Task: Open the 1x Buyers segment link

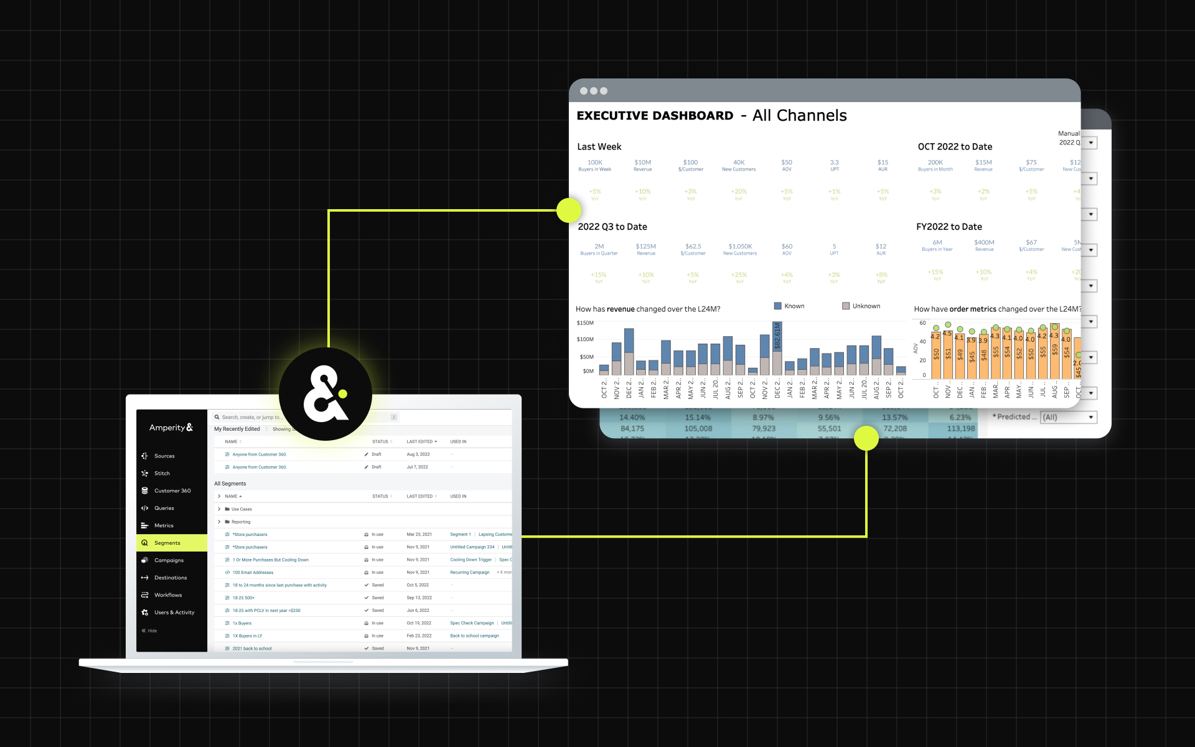Action: tap(242, 623)
